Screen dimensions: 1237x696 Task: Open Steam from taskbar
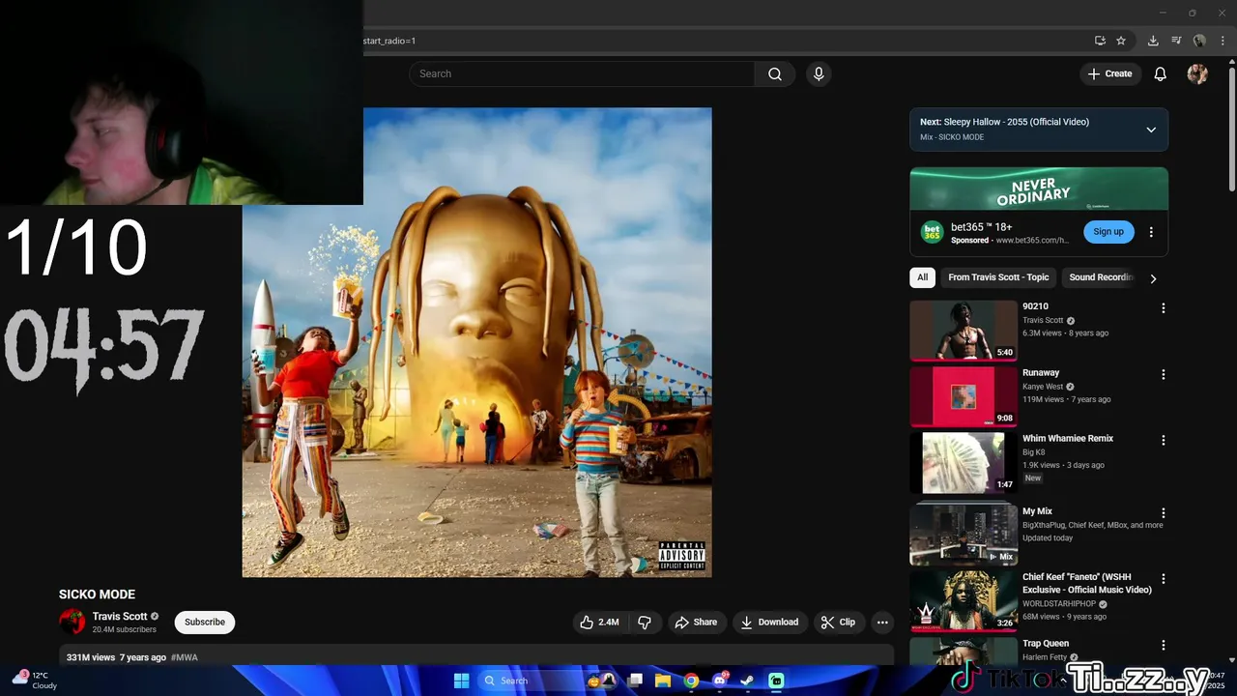pos(747,681)
